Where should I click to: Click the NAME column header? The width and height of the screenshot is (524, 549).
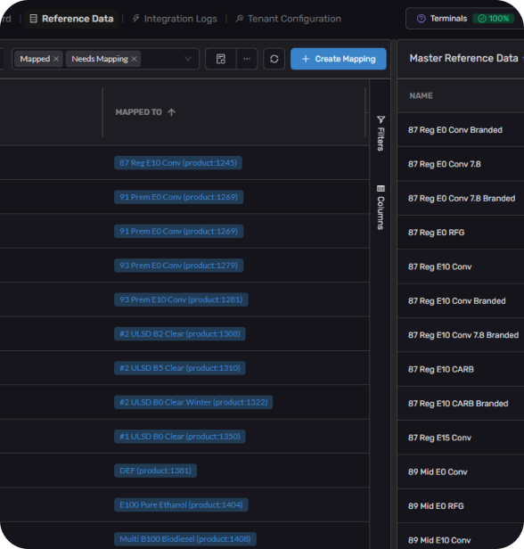point(422,95)
